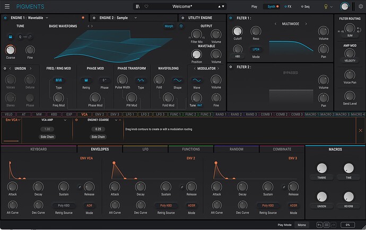Open the VCA AMP destination dropdown
The image size is (366, 230).
click(x=65, y=120)
